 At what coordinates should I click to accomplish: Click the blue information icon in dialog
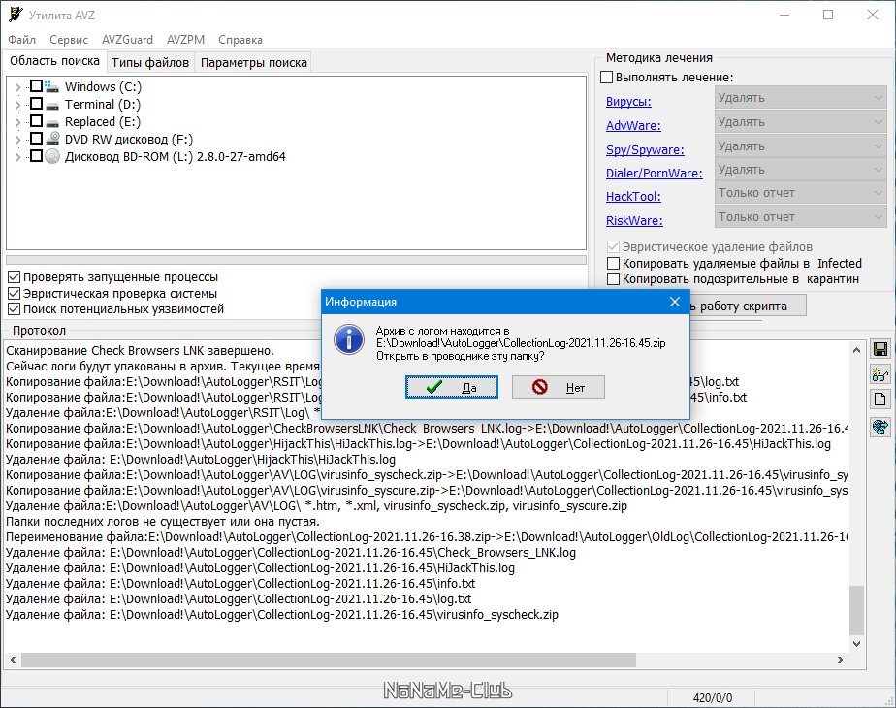coord(349,340)
